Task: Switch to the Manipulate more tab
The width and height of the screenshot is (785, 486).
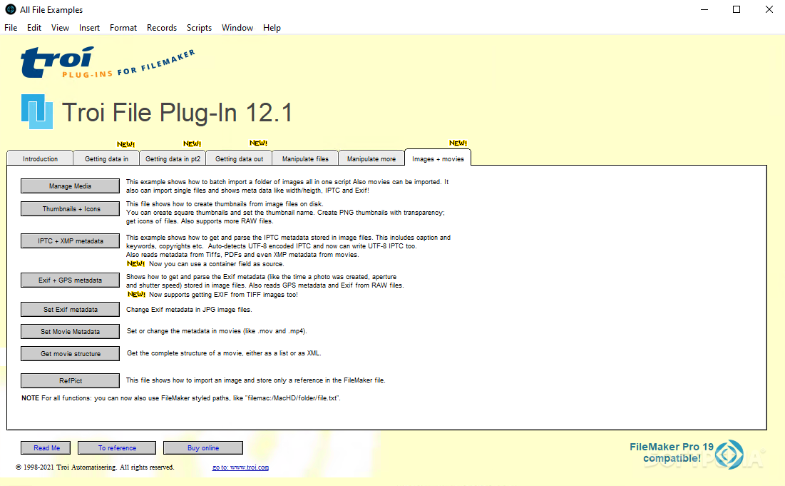Action: tap(371, 158)
